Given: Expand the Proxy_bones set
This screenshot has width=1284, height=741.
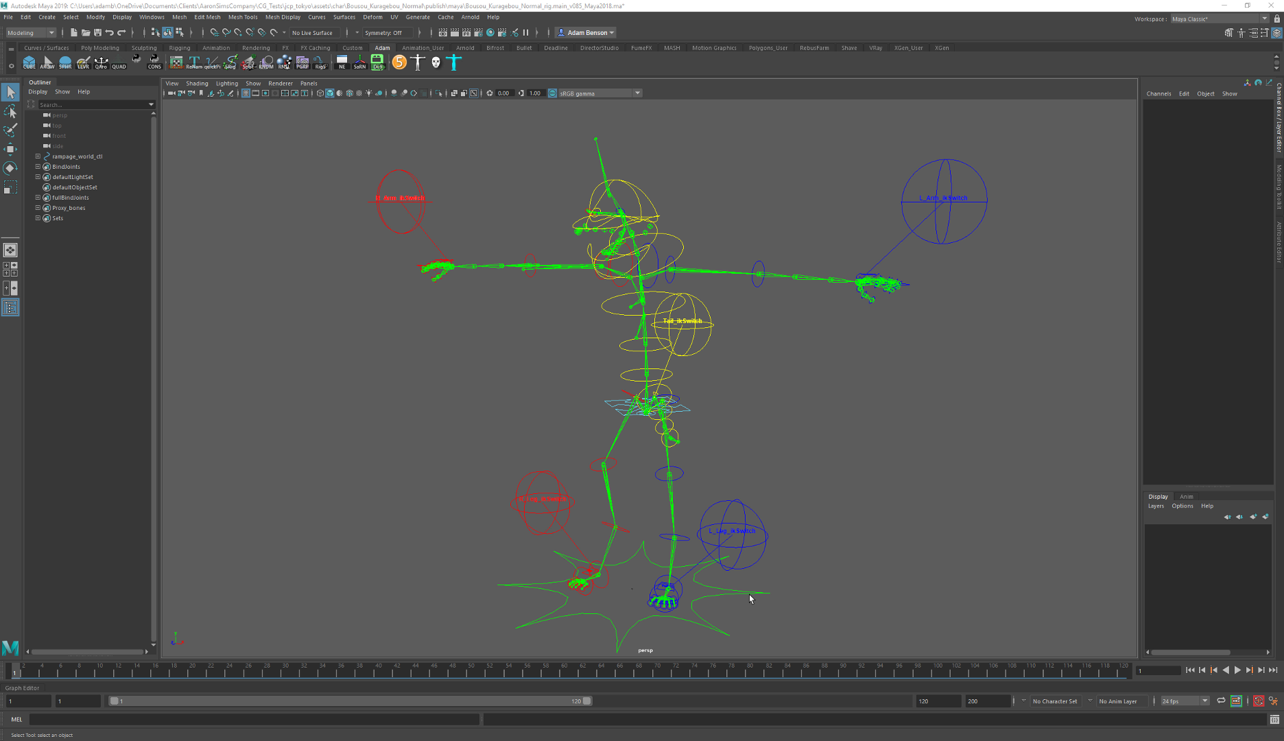Looking at the screenshot, I should (38, 208).
